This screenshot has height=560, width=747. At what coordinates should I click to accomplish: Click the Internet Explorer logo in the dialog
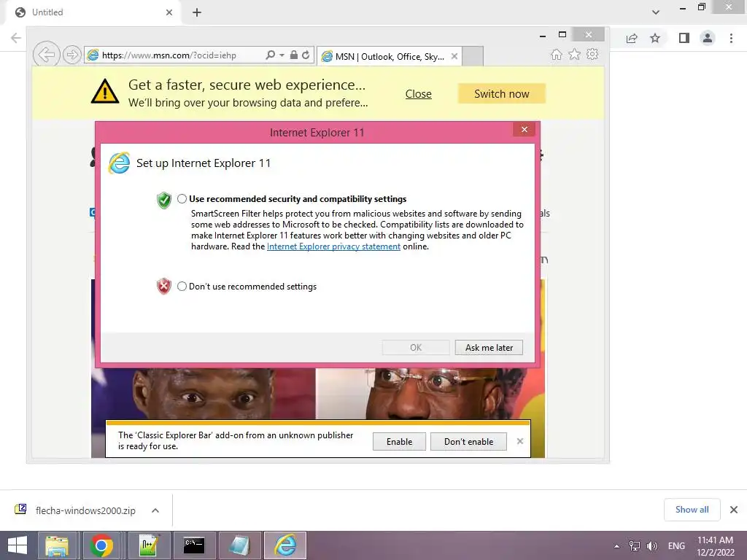pos(119,163)
